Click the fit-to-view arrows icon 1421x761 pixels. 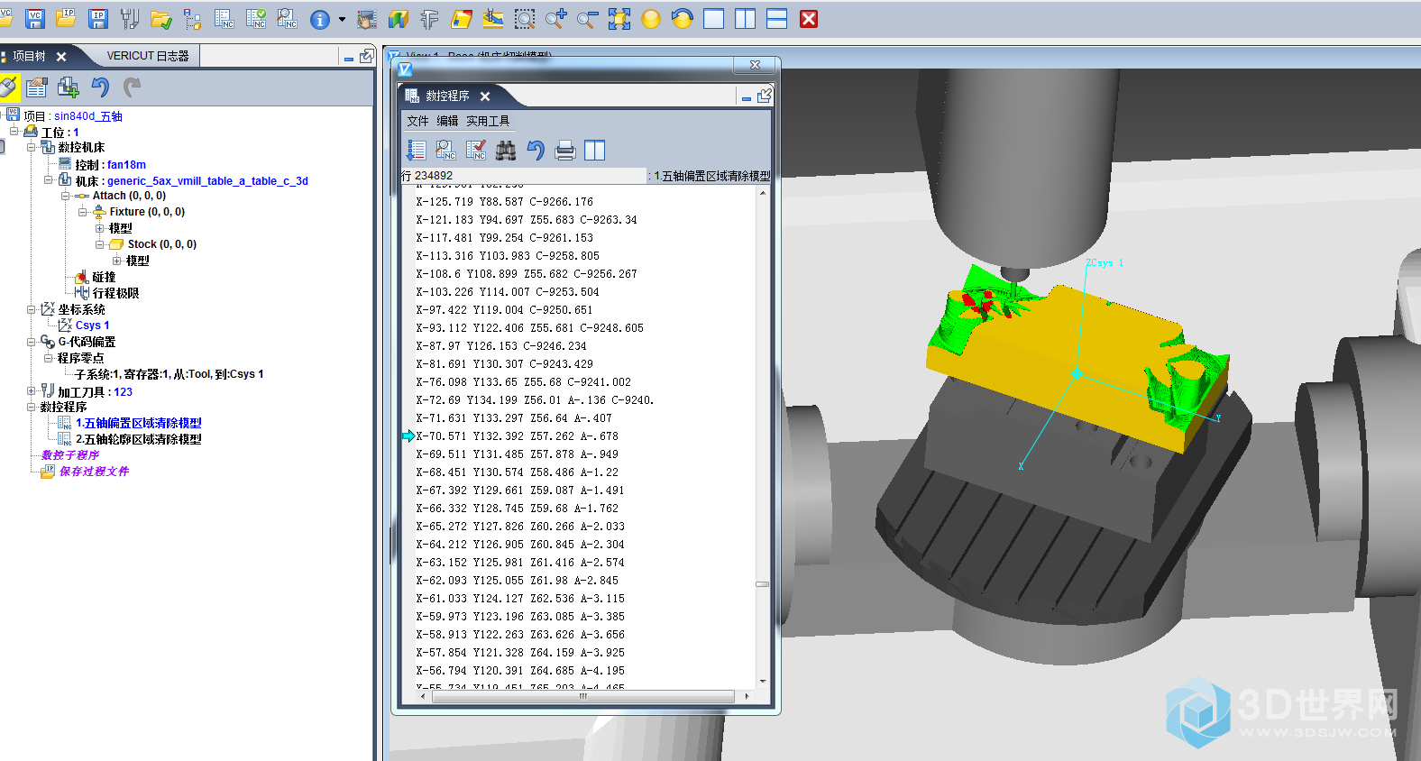pos(619,18)
